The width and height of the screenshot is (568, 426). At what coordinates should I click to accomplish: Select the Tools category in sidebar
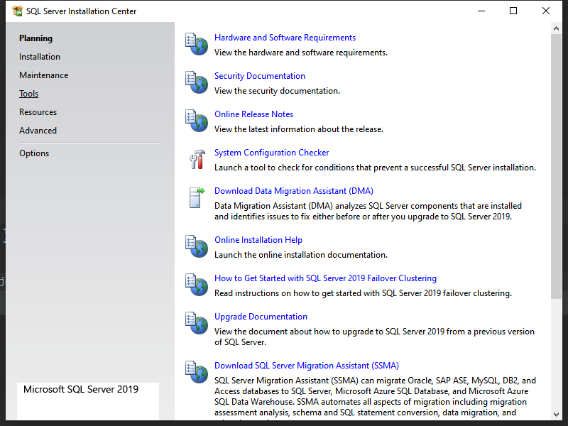(x=29, y=94)
